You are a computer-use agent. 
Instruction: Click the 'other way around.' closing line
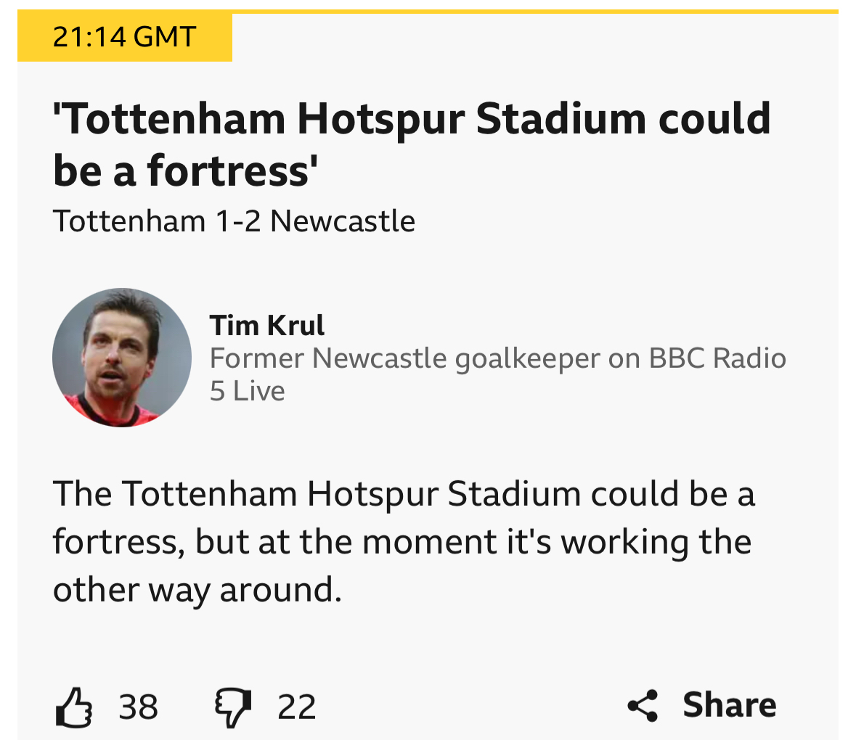pyautogui.click(x=197, y=589)
